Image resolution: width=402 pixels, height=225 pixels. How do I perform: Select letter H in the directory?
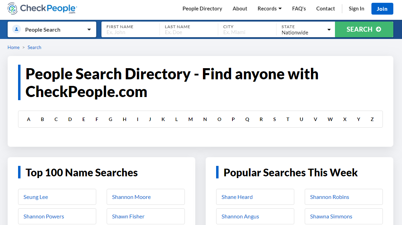(124, 119)
